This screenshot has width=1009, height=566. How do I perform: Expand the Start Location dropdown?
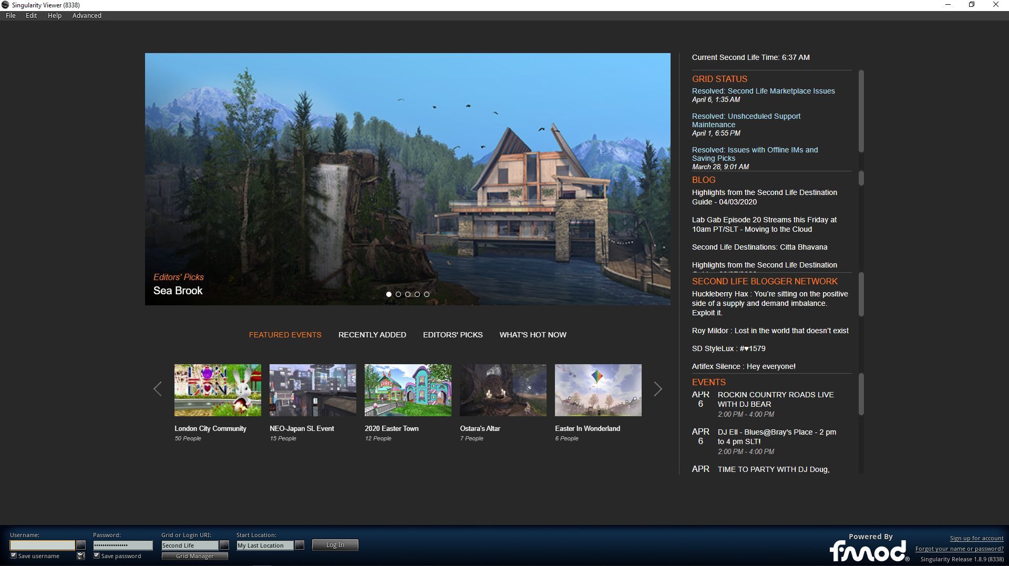tap(300, 546)
